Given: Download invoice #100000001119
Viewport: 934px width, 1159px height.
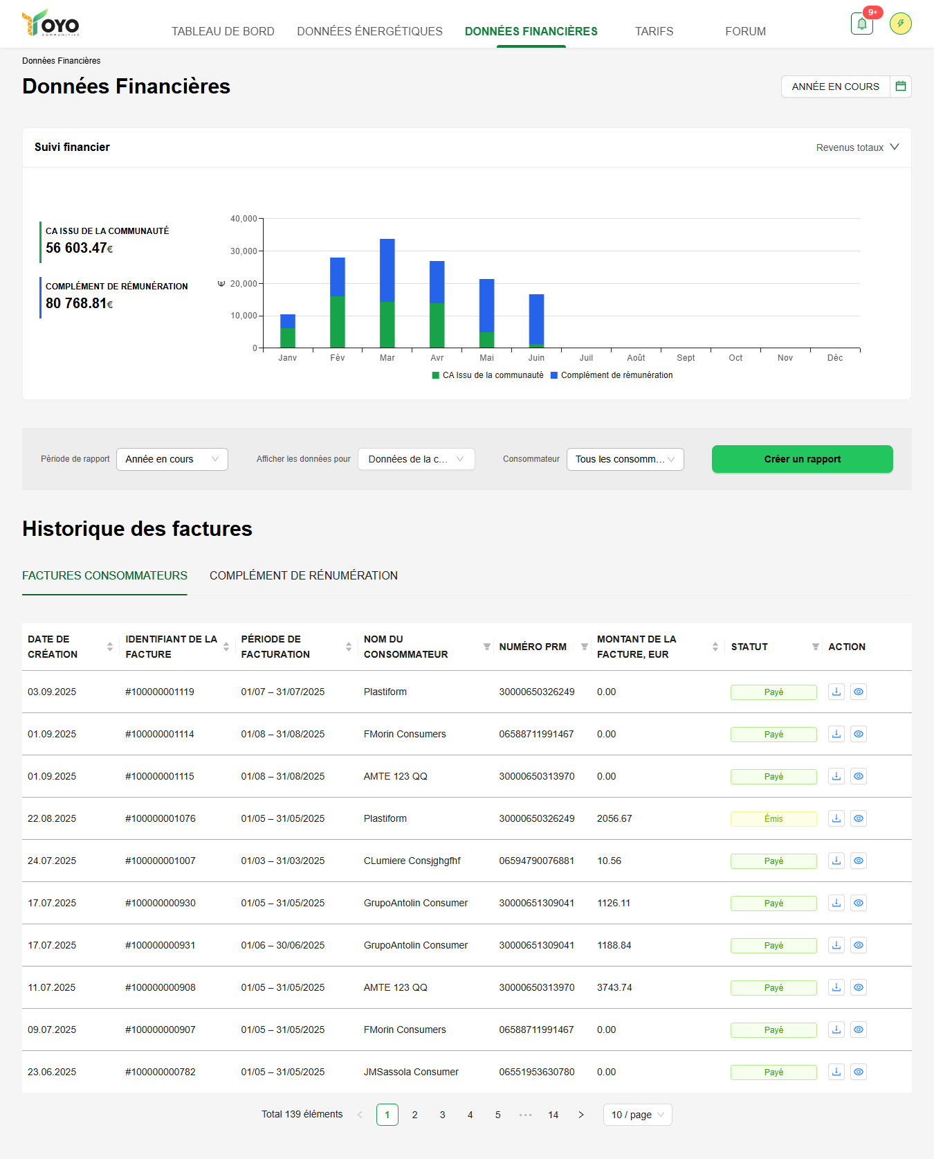Looking at the screenshot, I should click(x=836, y=692).
